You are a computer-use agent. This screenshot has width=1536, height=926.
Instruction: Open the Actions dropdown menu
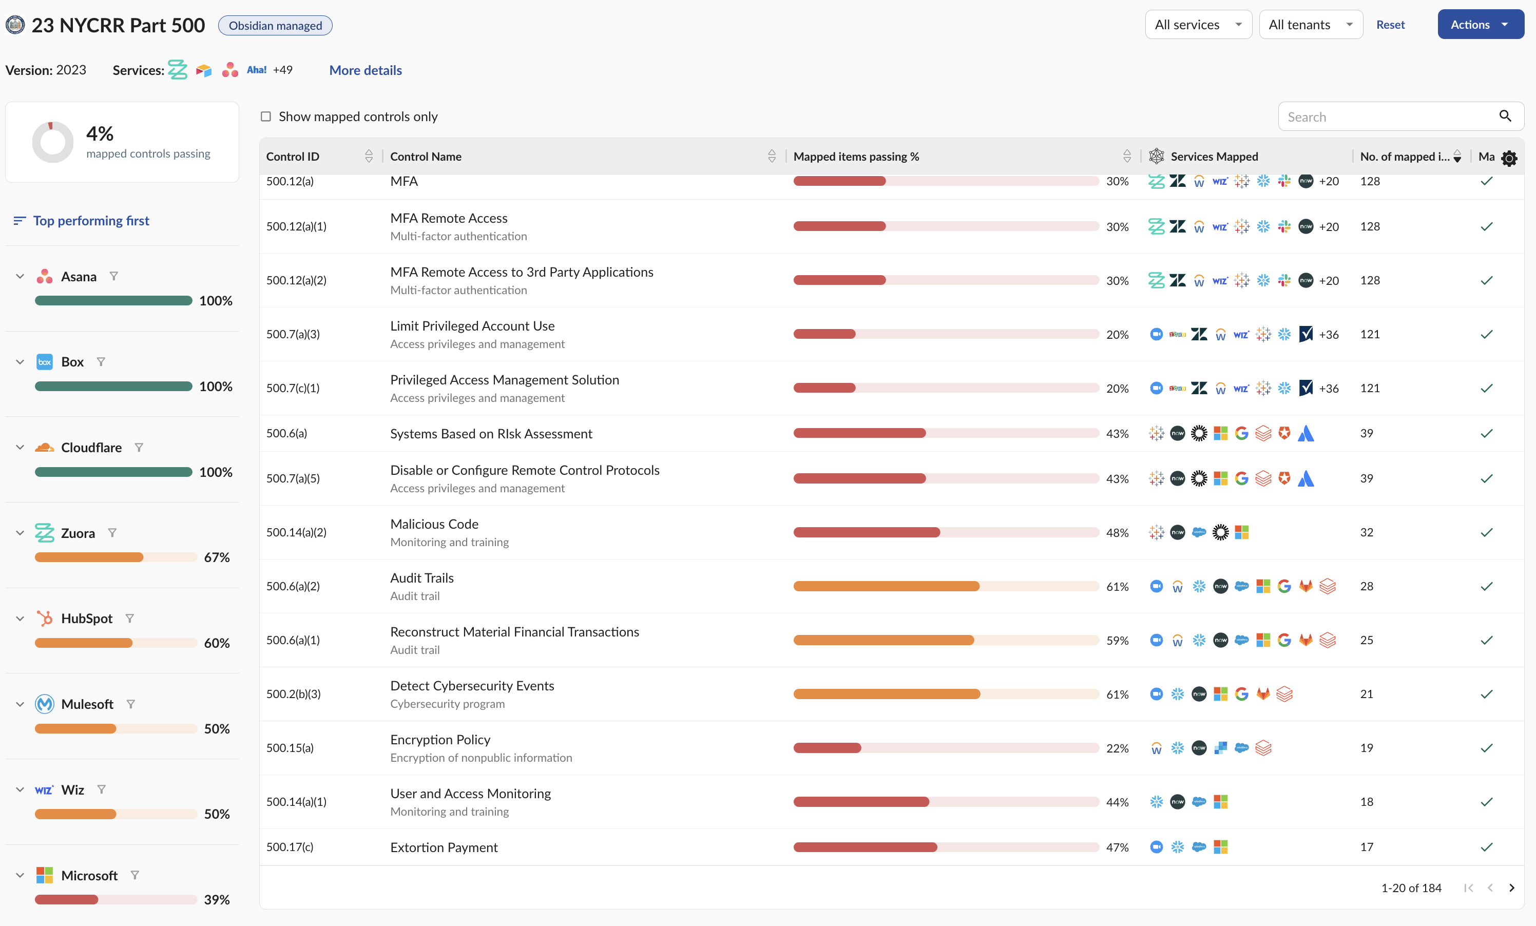[x=1480, y=25]
